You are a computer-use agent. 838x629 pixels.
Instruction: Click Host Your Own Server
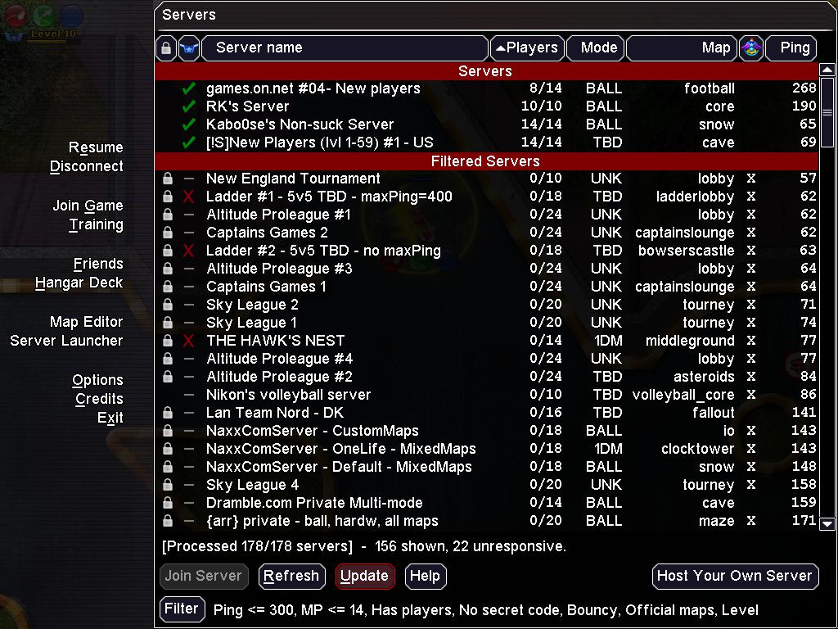(x=736, y=576)
